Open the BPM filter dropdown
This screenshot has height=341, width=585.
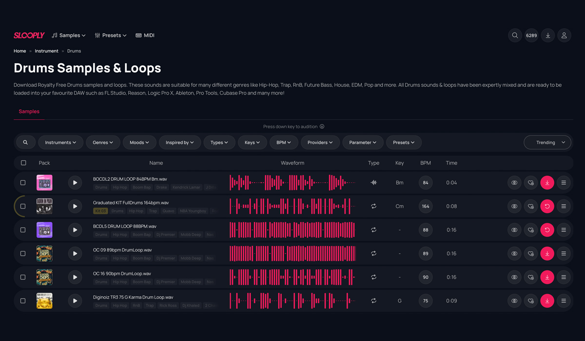[284, 142]
